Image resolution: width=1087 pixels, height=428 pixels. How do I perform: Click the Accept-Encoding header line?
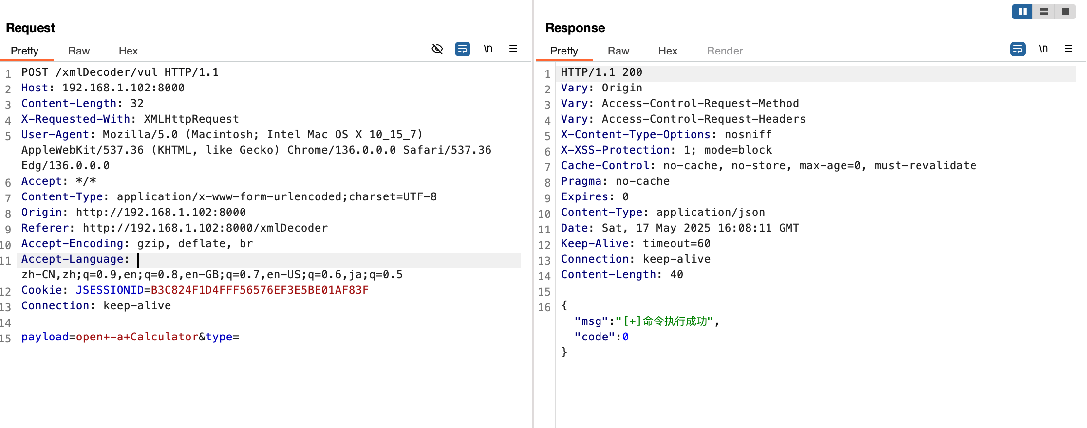click(137, 244)
